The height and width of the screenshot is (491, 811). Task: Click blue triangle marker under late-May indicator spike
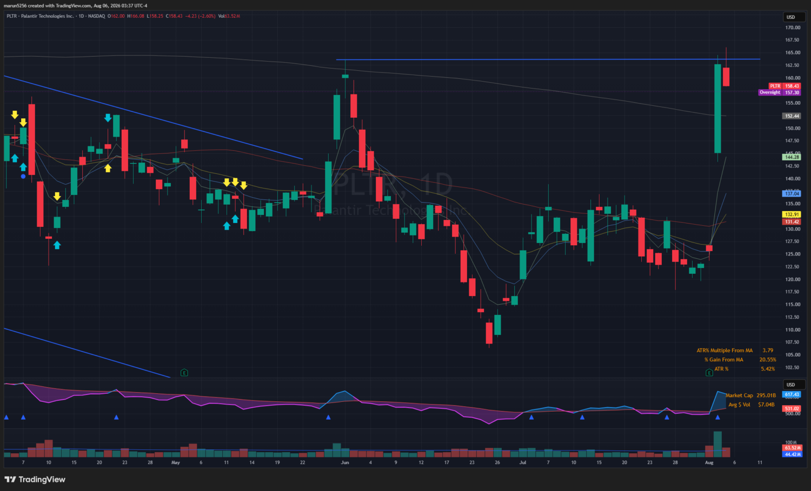(328, 417)
